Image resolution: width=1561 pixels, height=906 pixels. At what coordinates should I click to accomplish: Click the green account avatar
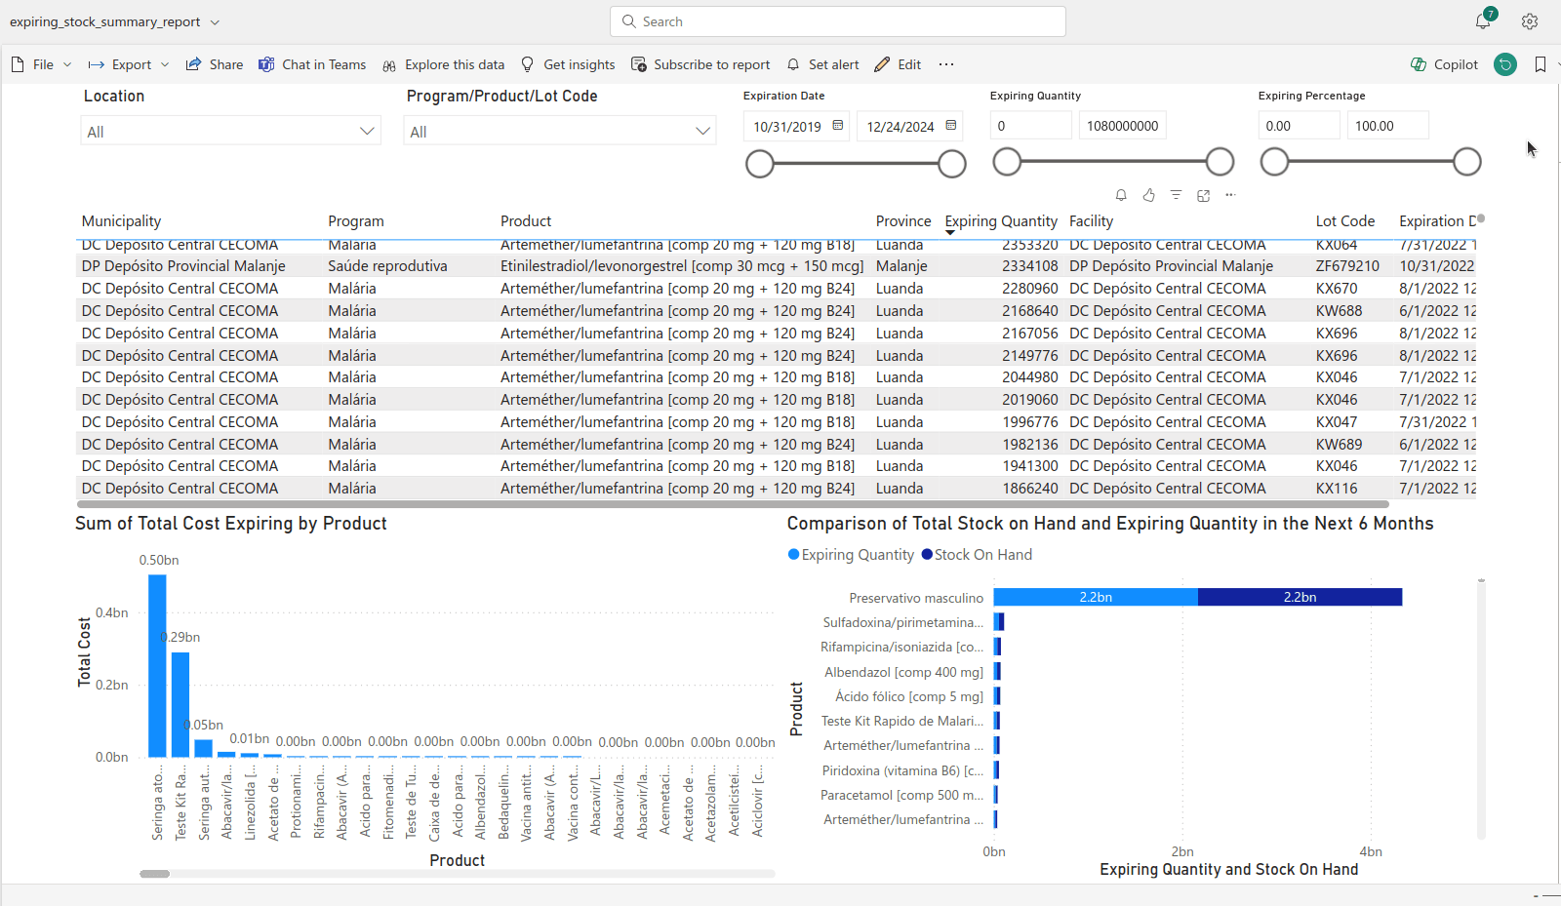pos(1505,64)
